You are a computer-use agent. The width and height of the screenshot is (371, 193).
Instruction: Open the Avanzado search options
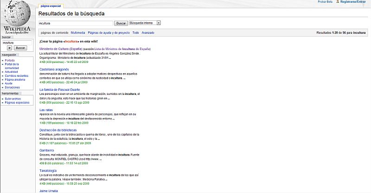(x=148, y=33)
